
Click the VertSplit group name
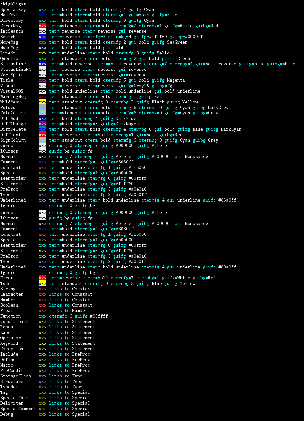pyautogui.click(x=12, y=75)
